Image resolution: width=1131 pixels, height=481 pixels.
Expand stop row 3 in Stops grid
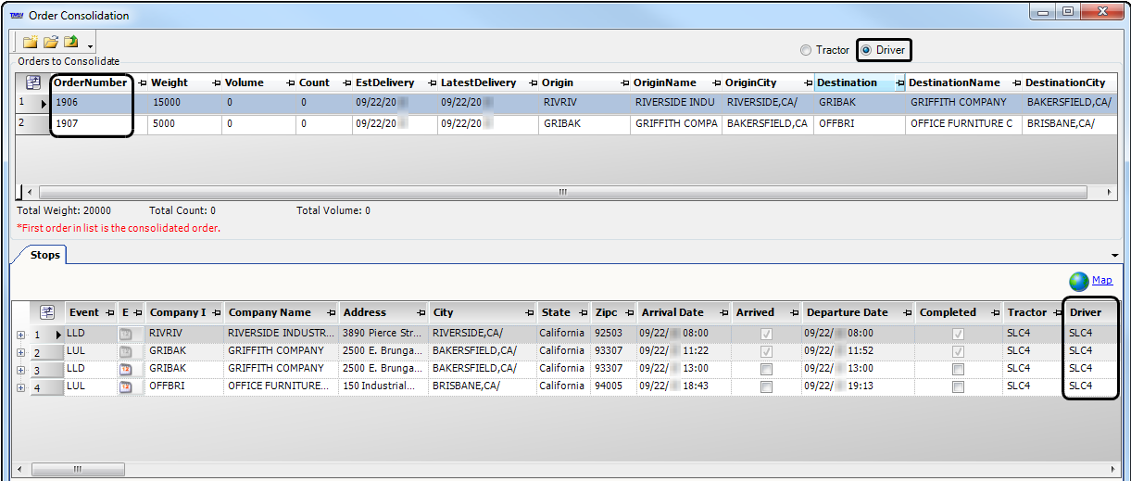[x=20, y=369]
